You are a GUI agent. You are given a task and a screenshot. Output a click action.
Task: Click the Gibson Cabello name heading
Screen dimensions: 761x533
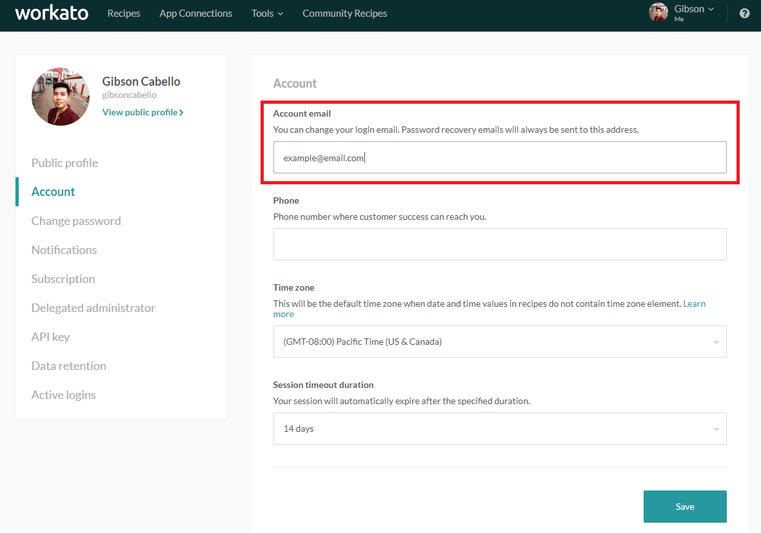point(141,81)
